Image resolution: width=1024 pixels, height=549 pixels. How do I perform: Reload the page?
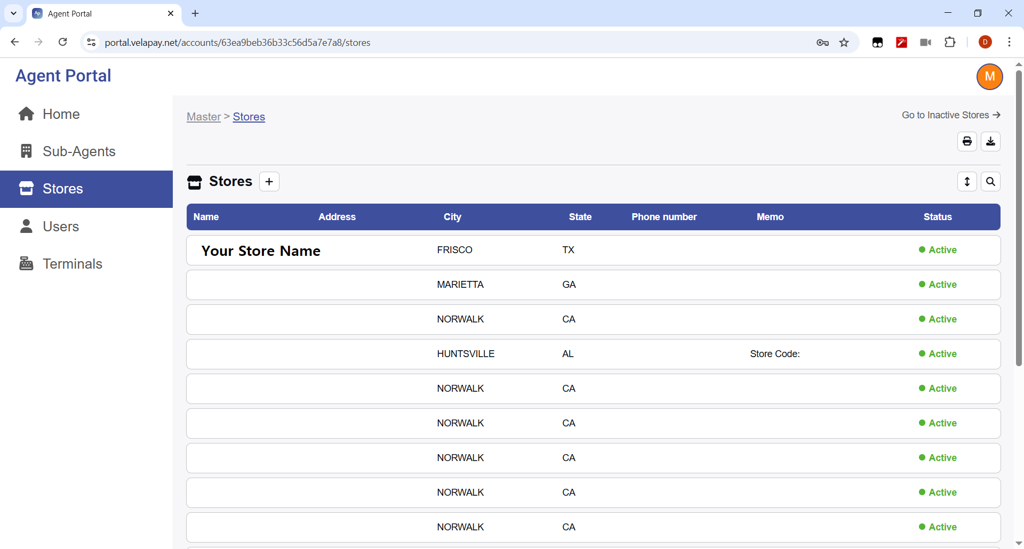click(62, 42)
